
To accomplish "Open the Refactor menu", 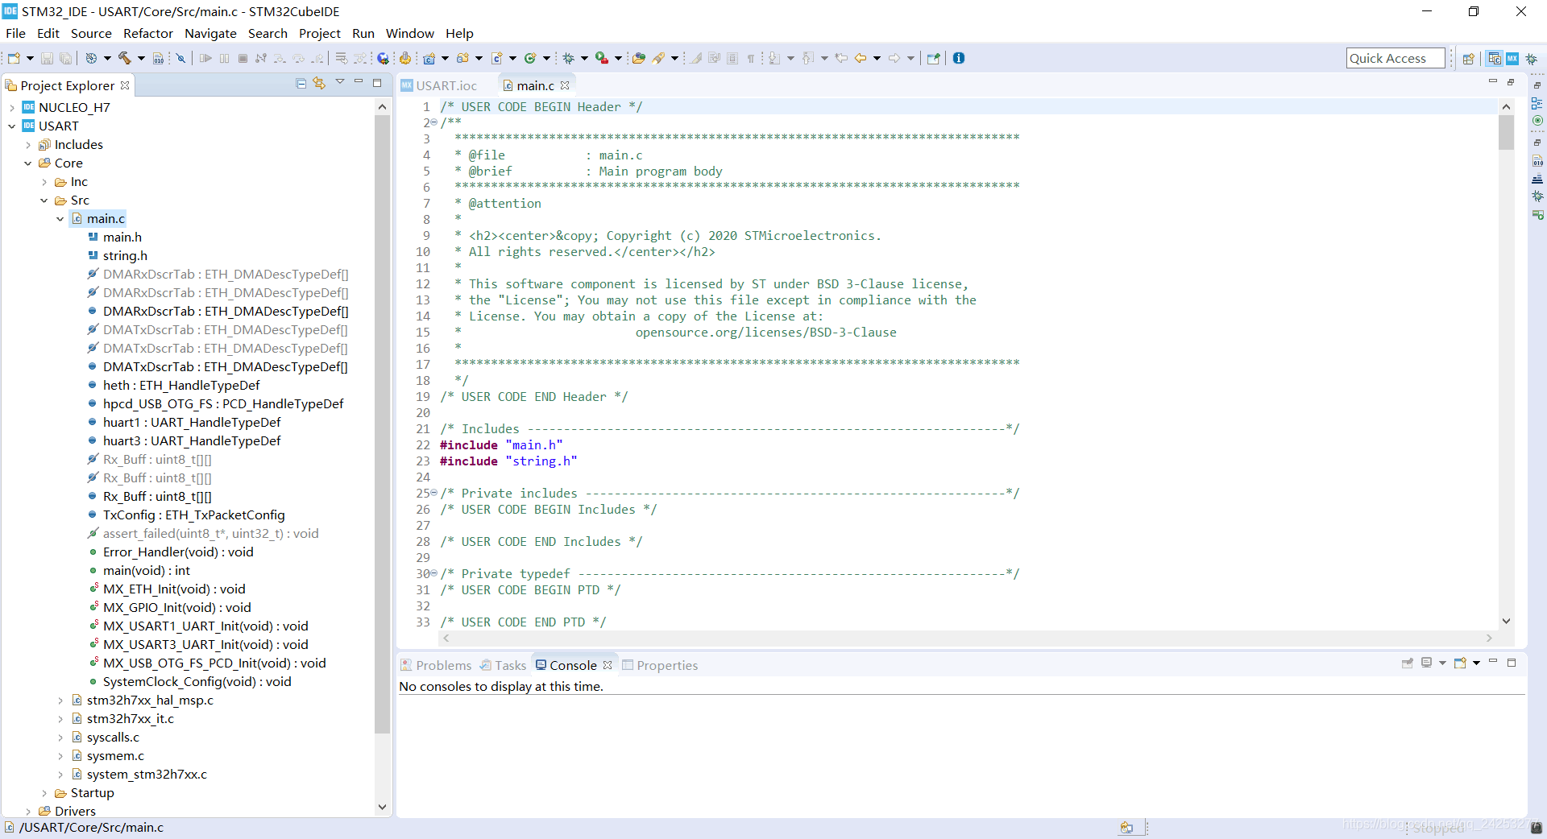I will tap(148, 33).
